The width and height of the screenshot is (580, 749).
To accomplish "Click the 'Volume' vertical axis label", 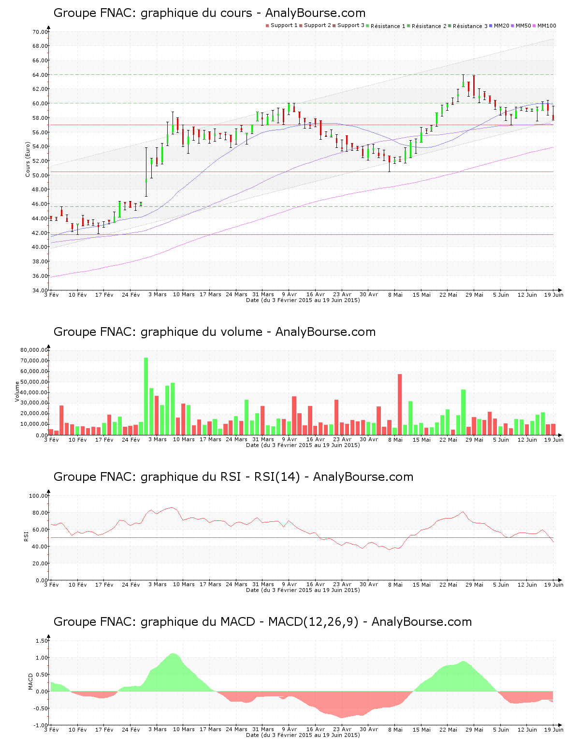I will pos(17,391).
